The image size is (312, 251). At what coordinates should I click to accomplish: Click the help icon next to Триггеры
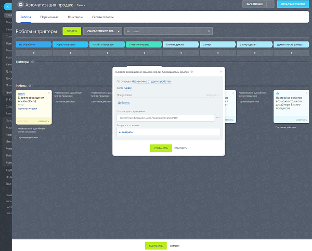(32, 62)
